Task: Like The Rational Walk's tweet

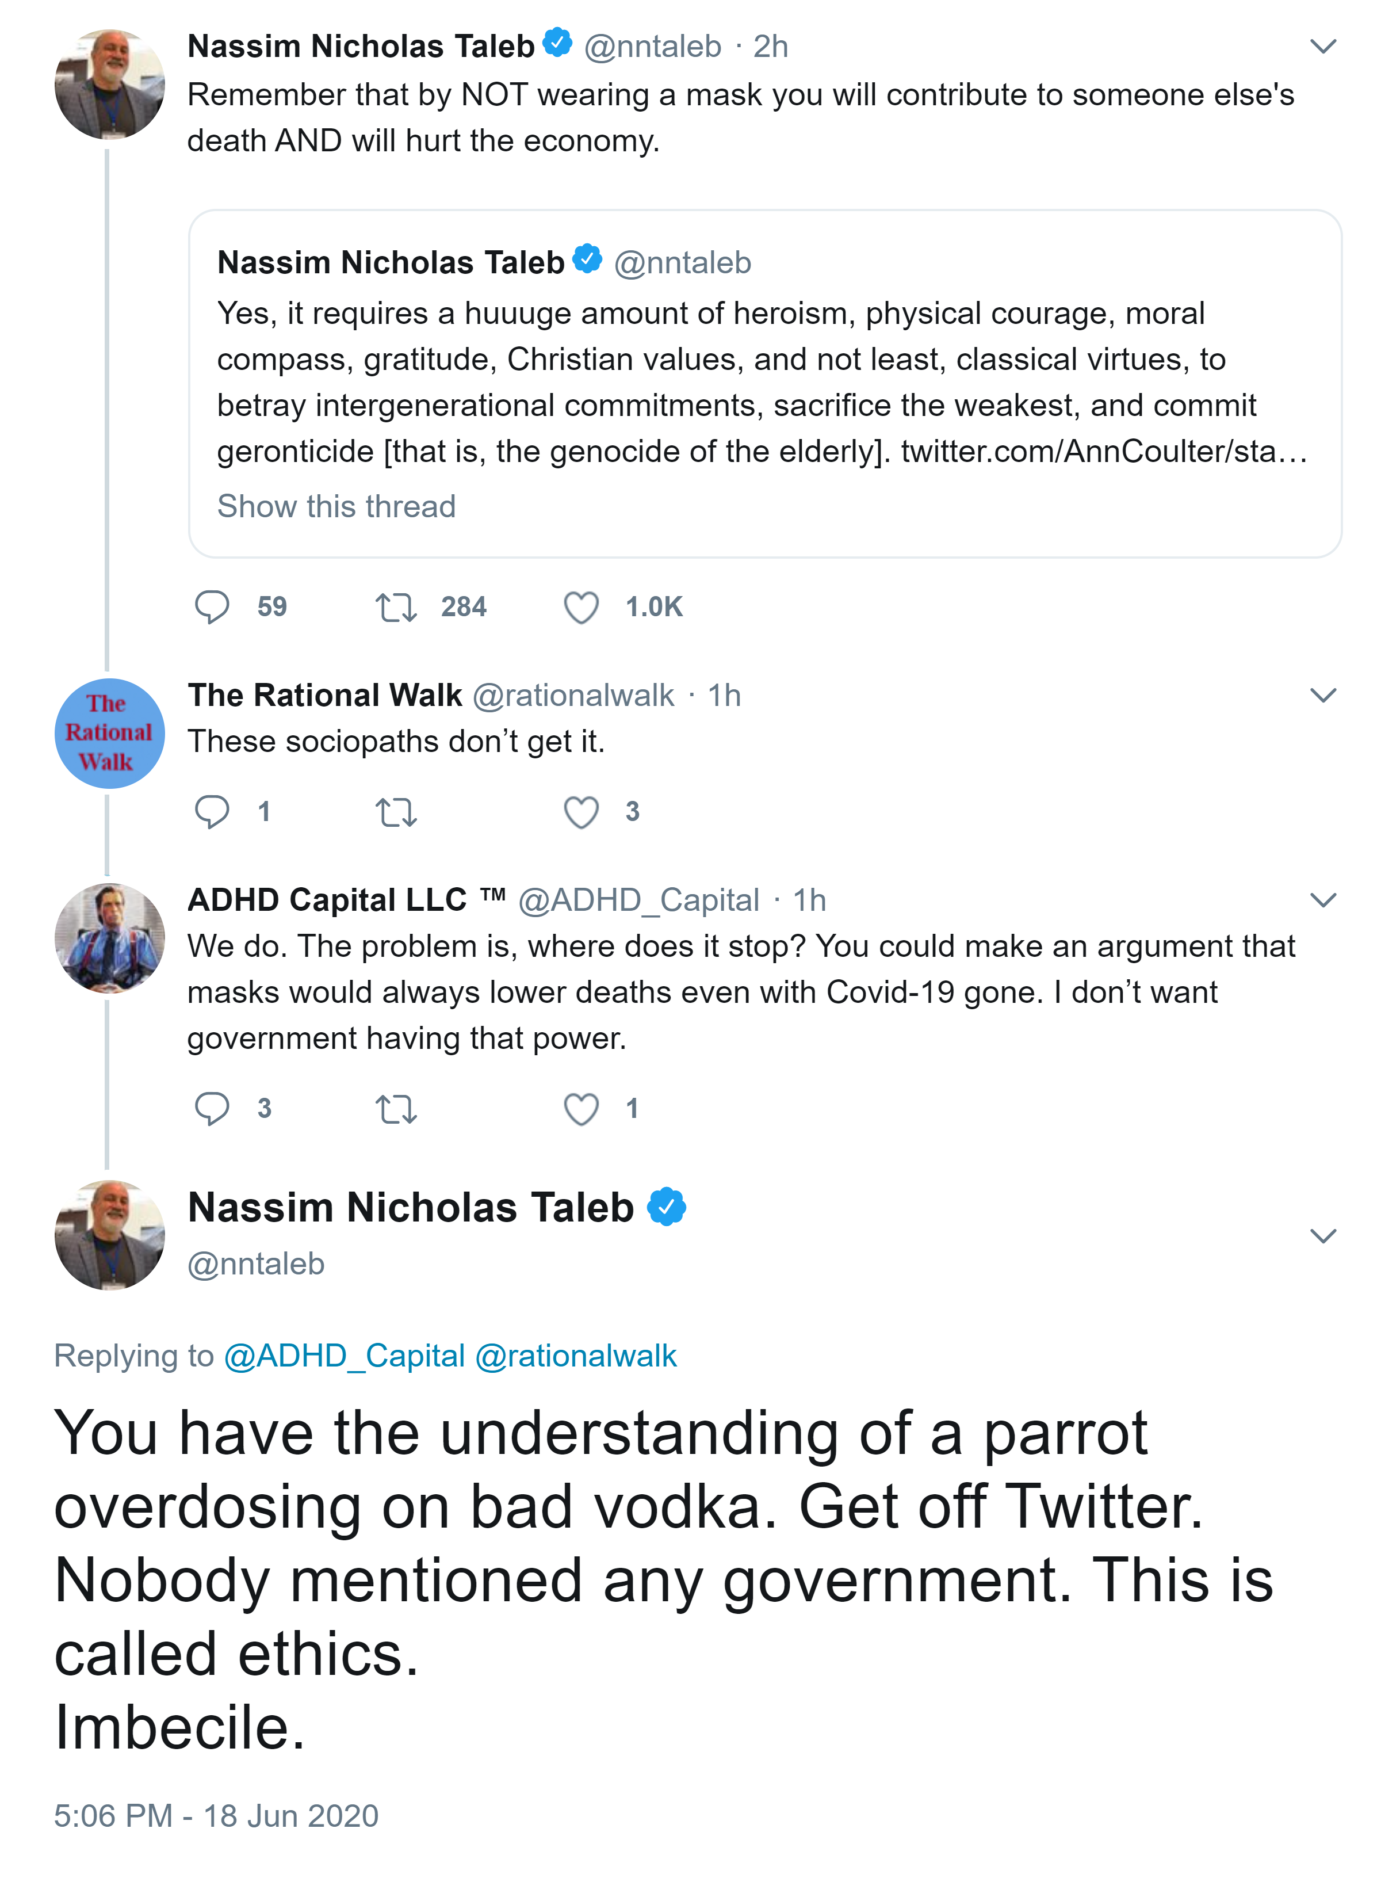Action: [581, 811]
